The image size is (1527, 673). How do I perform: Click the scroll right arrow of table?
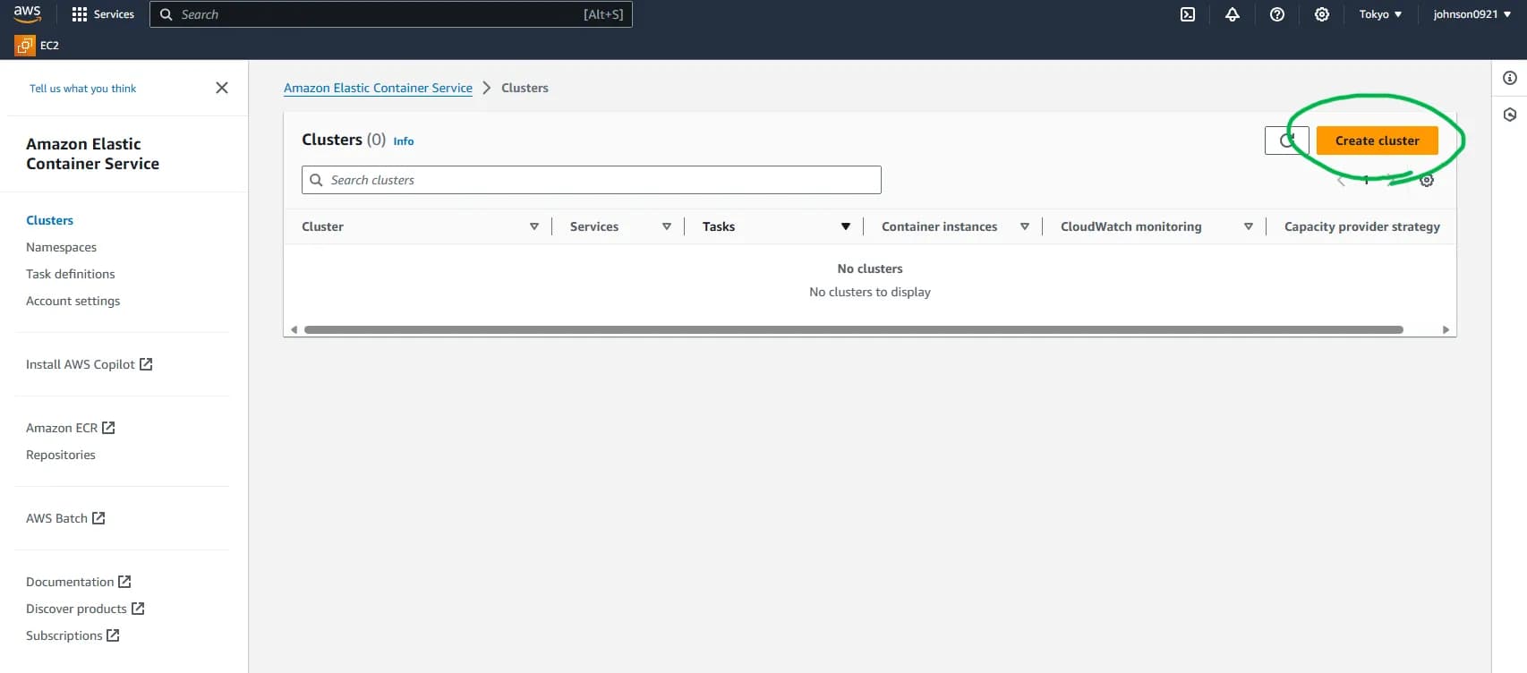point(1446,329)
